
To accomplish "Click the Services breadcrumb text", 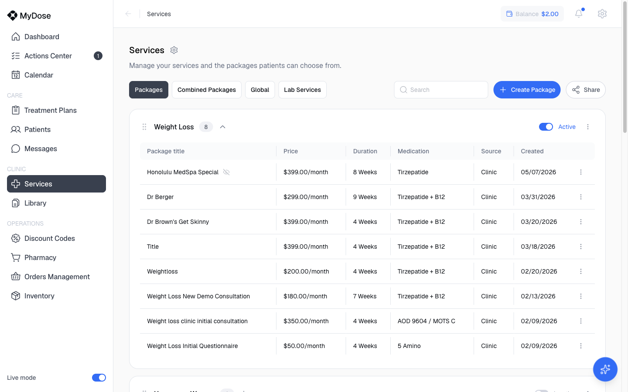I will tap(159, 14).
